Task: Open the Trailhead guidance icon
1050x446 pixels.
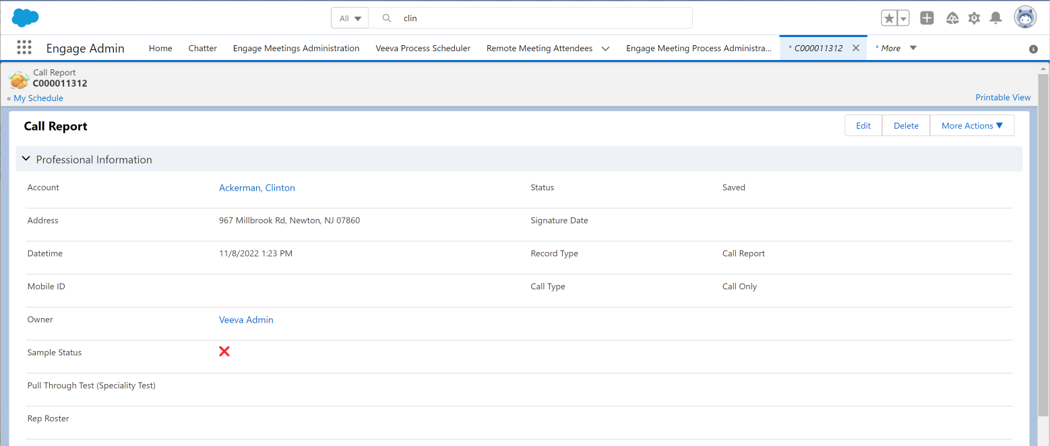Action: [952, 18]
